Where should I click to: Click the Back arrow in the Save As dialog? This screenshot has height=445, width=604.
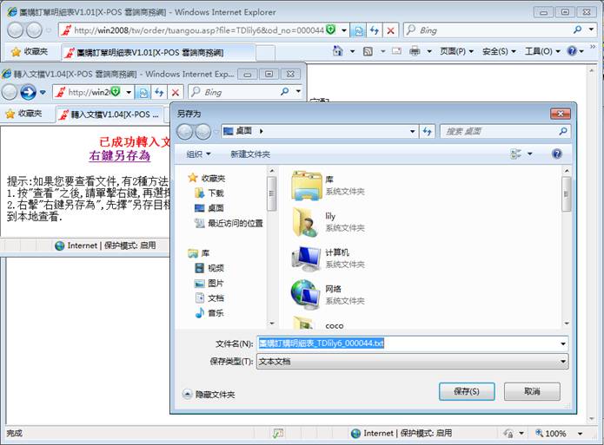(x=186, y=131)
